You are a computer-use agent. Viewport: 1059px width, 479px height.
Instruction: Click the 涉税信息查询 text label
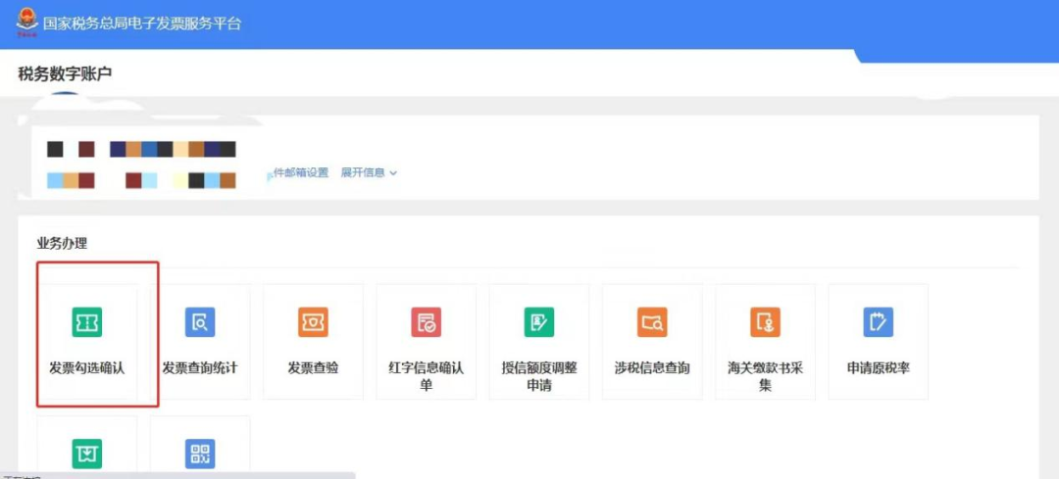click(x=652, y=368)
